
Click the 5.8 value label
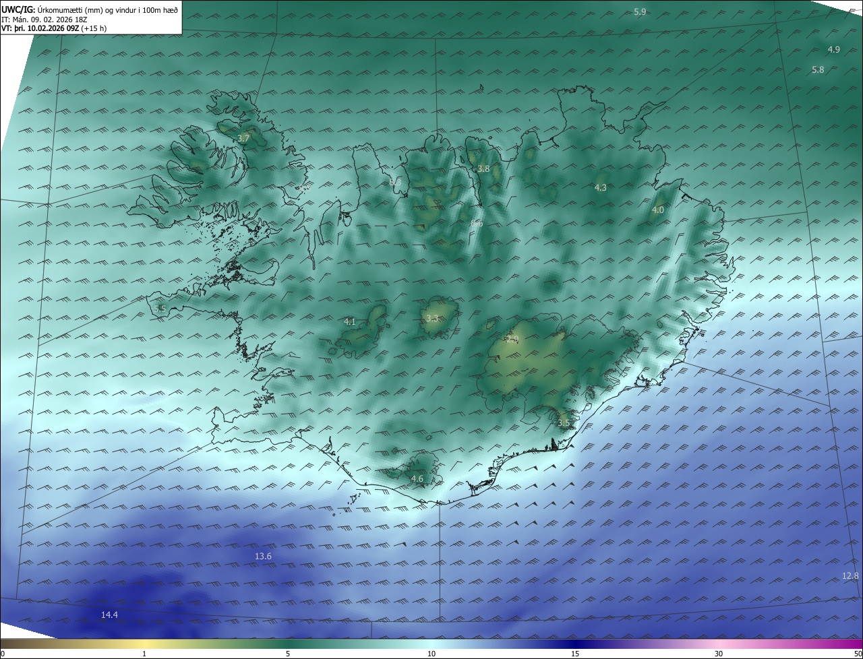(818, 70)
